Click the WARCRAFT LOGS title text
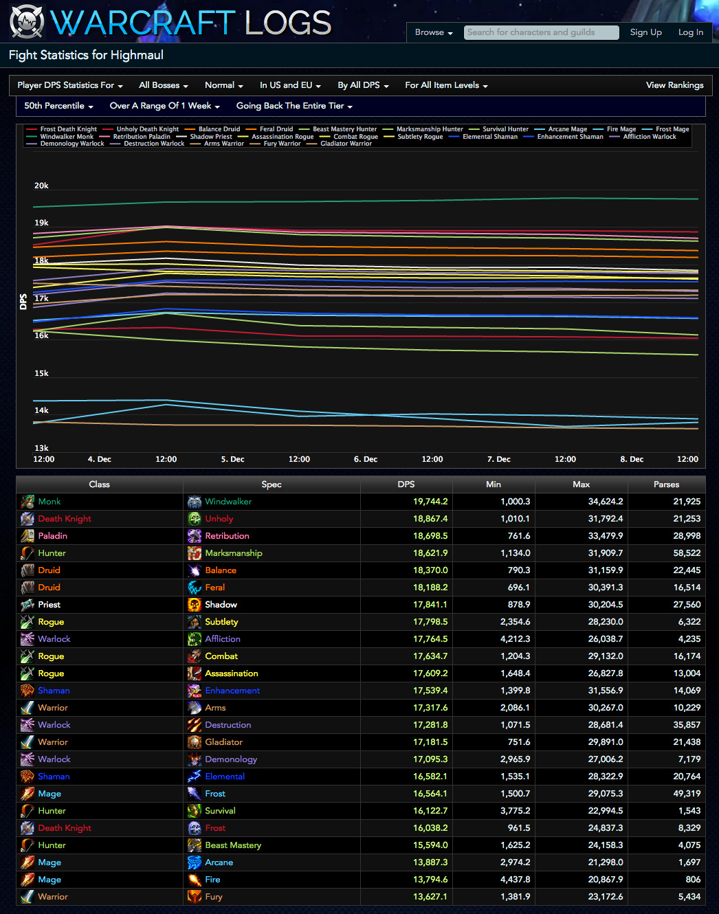 (x=191, y=23)
